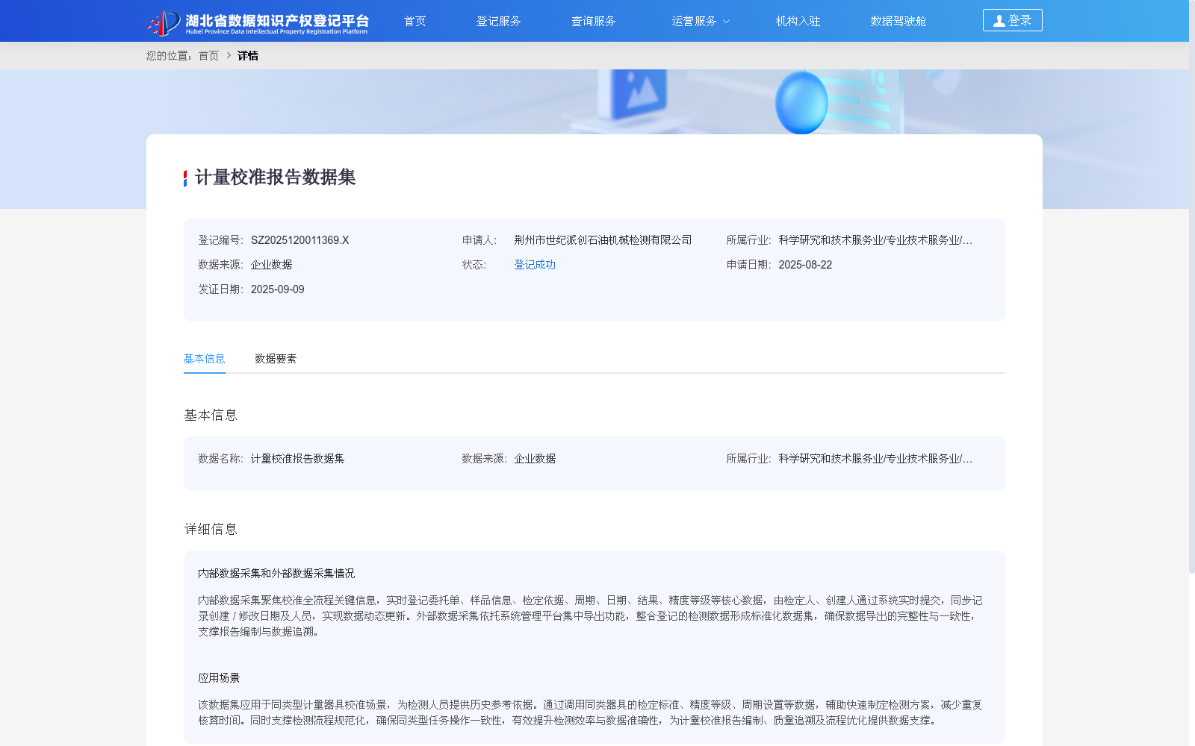This screenshot has width=1195, height=746.
Task: Open the 运营服务 menu
Action: click(x=694, y=21)
